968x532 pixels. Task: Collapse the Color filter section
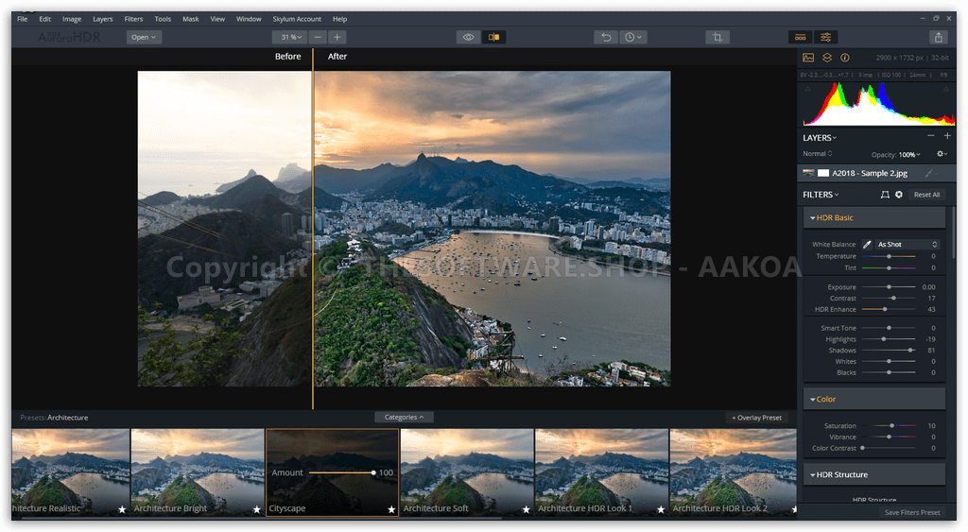tap(874, 400)
